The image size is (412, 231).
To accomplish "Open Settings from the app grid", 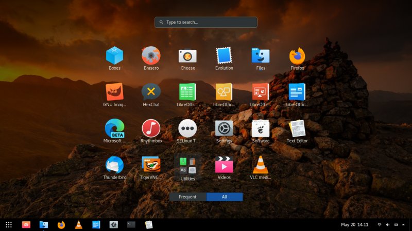I will click(x=224, y=128).
